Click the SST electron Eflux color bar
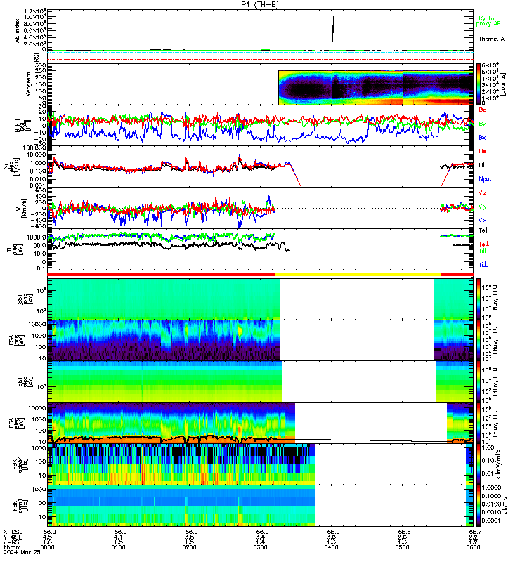The height and width of the screenshot is (562, 527). 479,381
